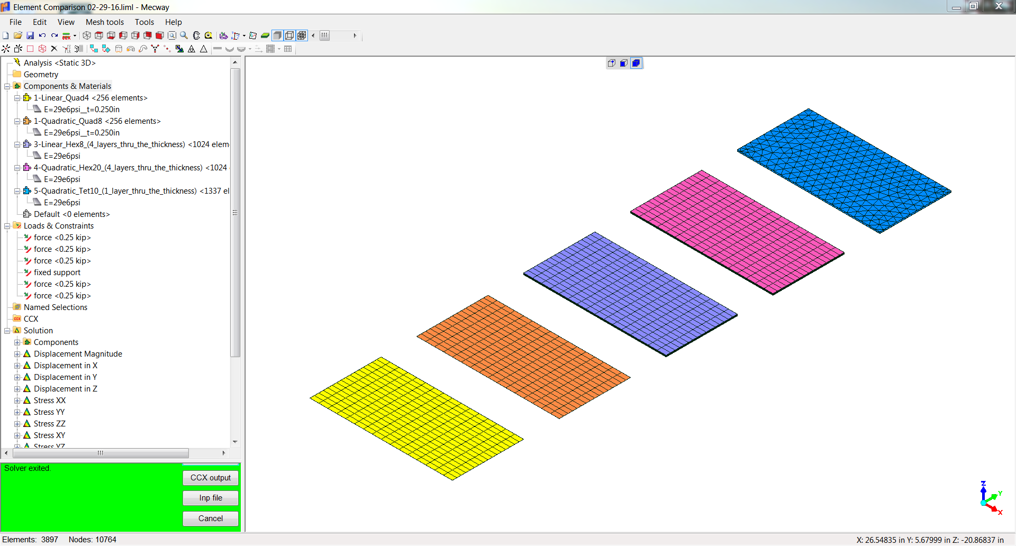The width and height of the screenshot is (1016, 546).
Task: Click the zoom-to-fit page icon
Action: [x=172, y=35]
